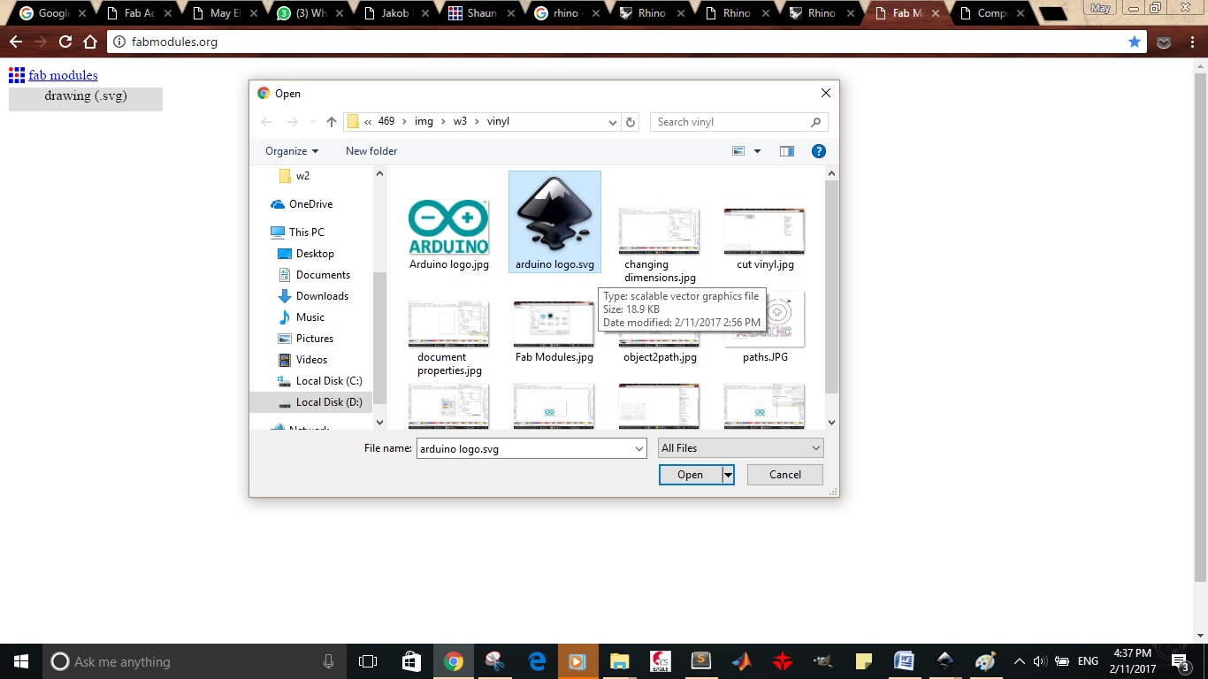Click the 'w3' breadcrumb in the path
Viewport: 1208px width, 679px height.
(x=460, y=122)
